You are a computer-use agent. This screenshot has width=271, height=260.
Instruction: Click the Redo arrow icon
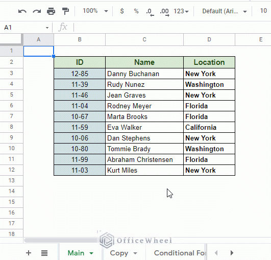click(37, 11)
